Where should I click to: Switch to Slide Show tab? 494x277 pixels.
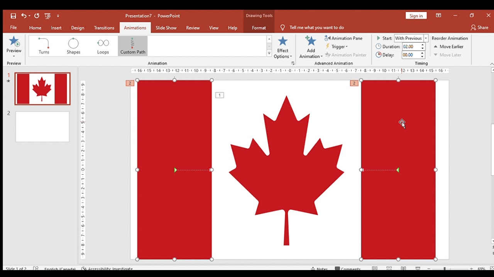(x=166, y=28)
